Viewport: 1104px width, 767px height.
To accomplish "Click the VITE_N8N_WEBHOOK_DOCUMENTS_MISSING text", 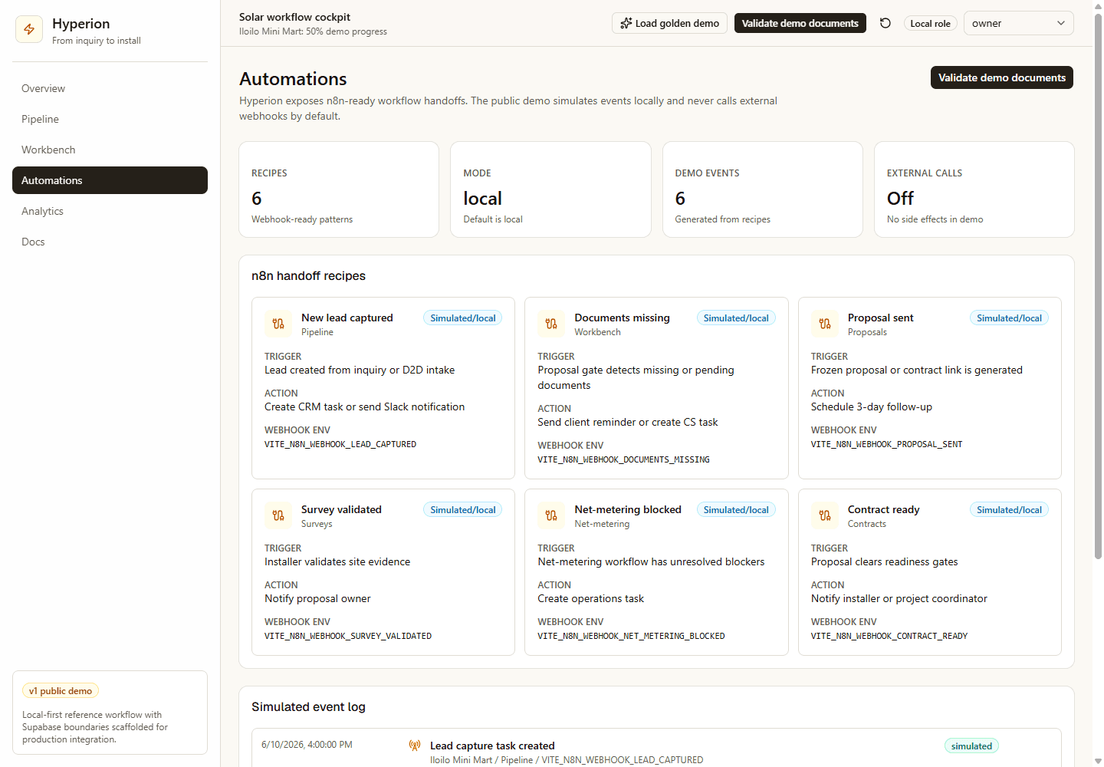I will coord(623,459).
